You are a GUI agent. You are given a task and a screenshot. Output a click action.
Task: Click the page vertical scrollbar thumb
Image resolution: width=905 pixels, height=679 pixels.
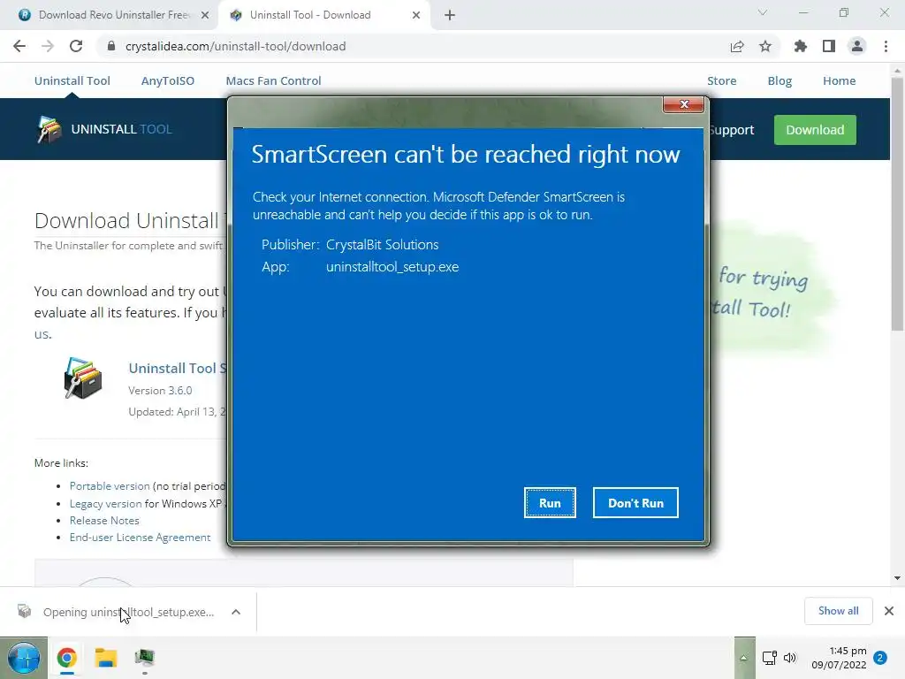click(897, 202)
